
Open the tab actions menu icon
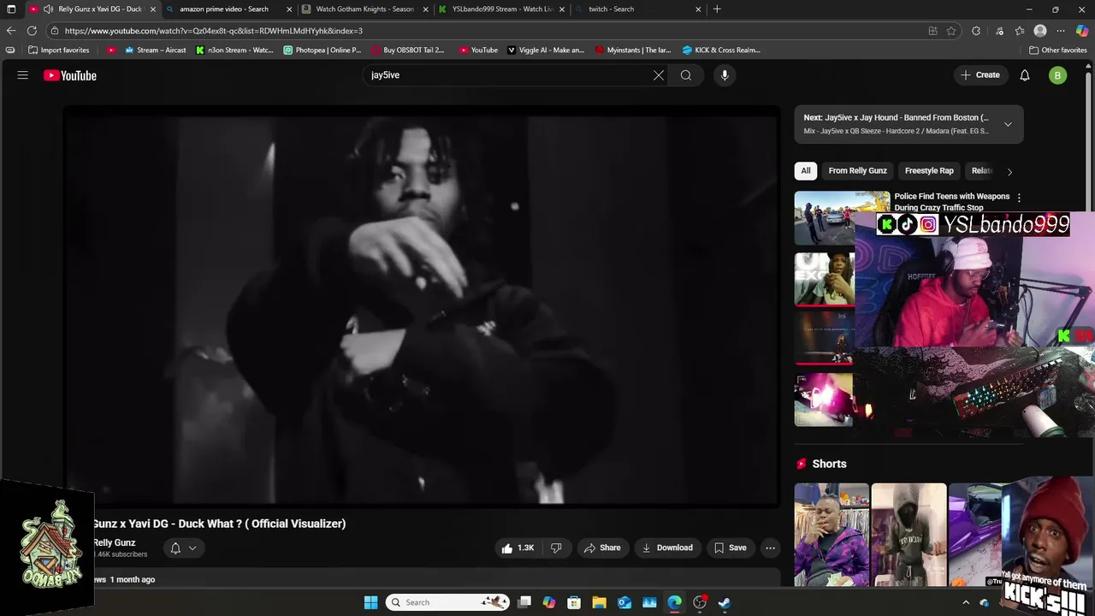pyautogui.click(x=11, y=9)
